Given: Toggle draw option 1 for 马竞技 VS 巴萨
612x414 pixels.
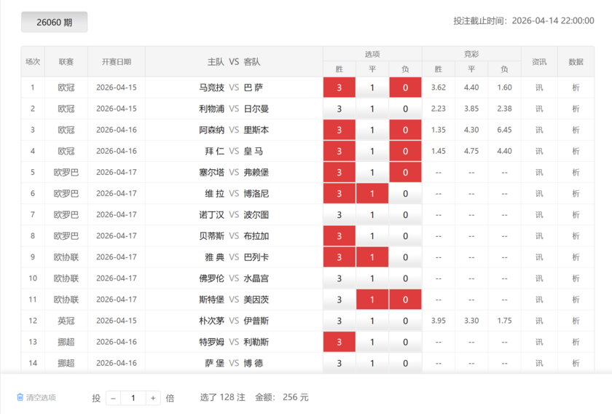Looking at the screenshot, I should pyautogui.click(x=372, y=87).
